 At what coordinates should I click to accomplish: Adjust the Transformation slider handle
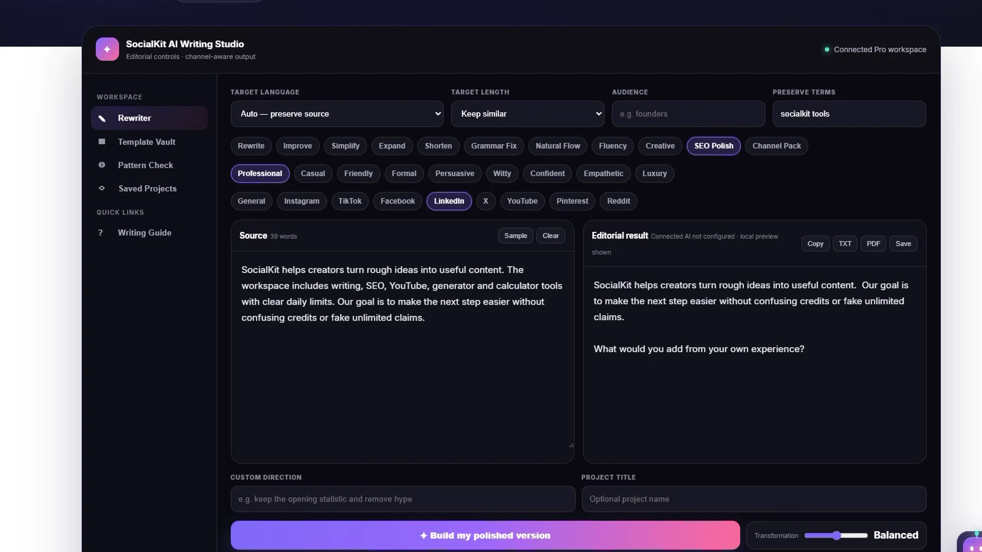pyautogui.click(x=837, y=535)
